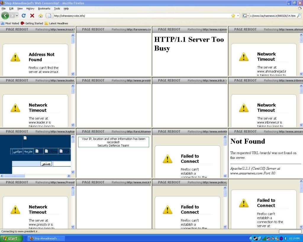Click the warning icon in the www.iribnews.ir frame

pyautogui.click(x=244, y=108)
